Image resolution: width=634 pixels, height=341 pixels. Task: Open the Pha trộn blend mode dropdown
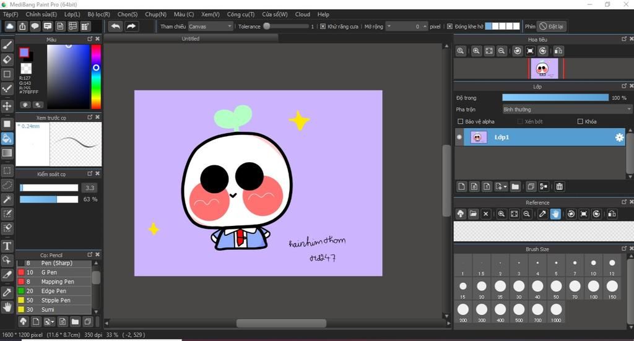point(567,110)
